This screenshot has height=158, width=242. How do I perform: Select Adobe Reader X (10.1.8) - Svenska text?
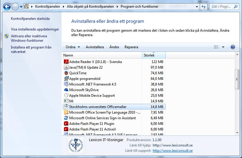tap(96, 62)
